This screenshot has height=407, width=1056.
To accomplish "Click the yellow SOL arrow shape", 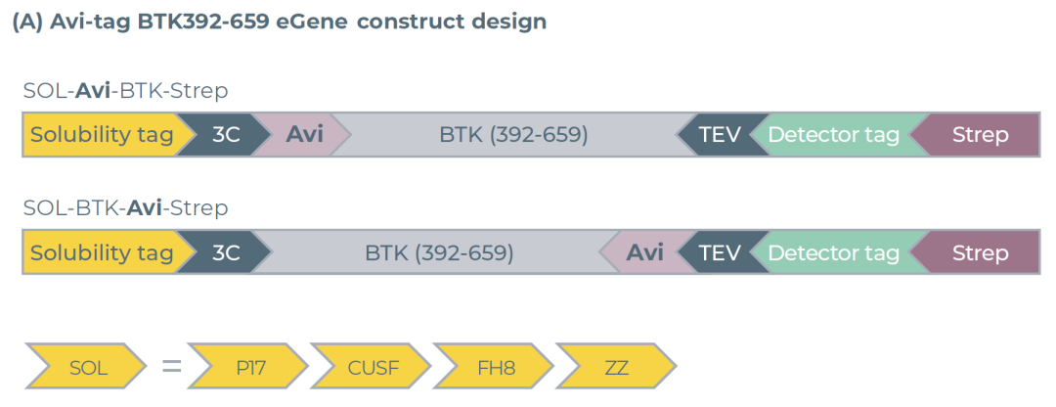I will pos(88,368).
